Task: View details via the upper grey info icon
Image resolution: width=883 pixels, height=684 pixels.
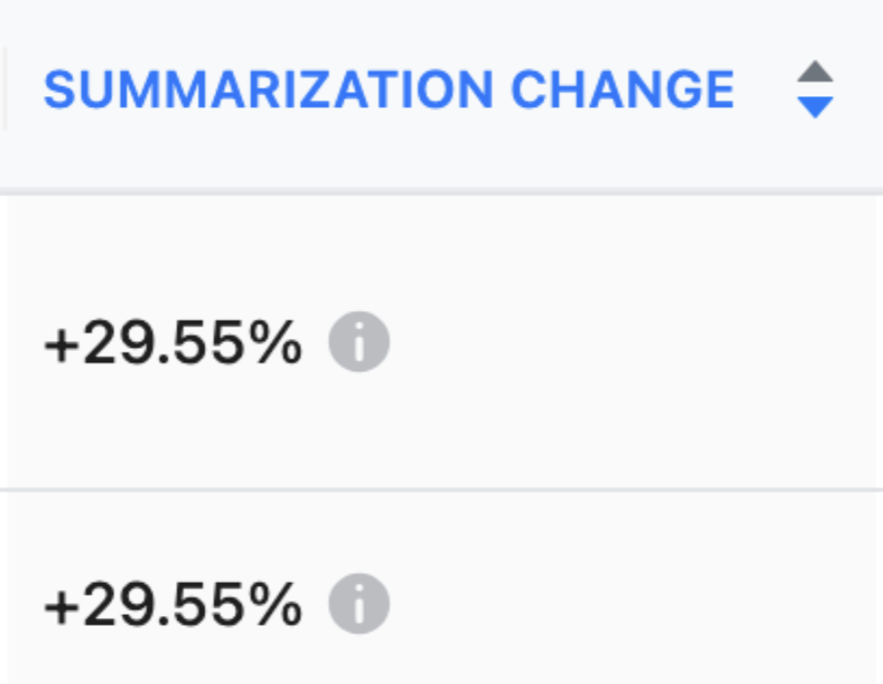Action: click(359, 341)
